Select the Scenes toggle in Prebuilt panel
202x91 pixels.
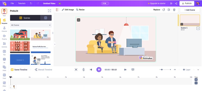point(25,18)
